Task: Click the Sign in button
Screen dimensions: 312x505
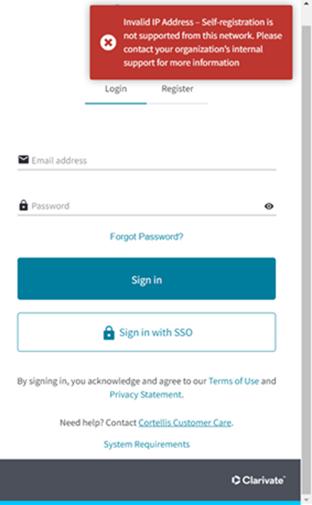Action: 147,279
